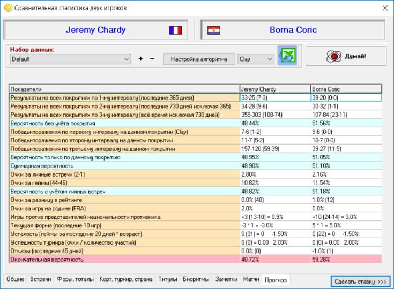Image resolution: width=394 pixels, height=289 pixels.
Task: Open the Титулы tab
Action: click(167, 279)
